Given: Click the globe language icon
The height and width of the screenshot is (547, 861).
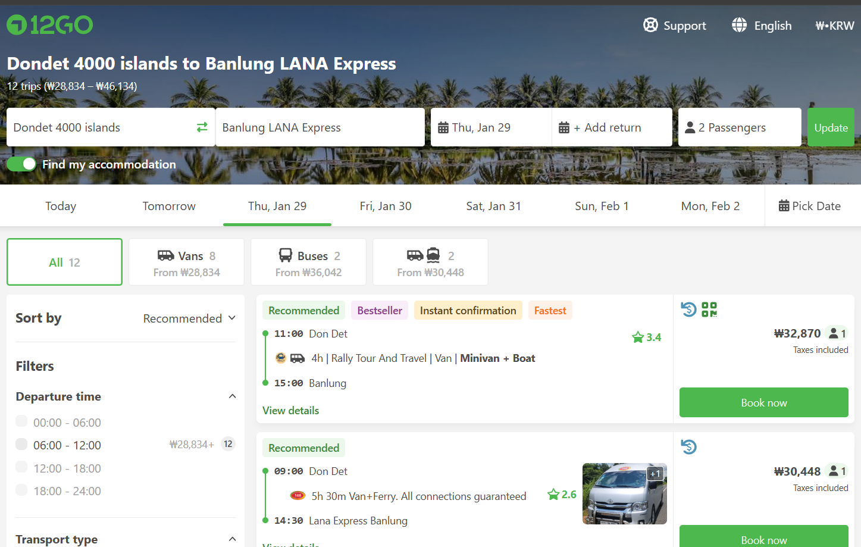Looking at the screenshot, I should (x=739, y=25).
